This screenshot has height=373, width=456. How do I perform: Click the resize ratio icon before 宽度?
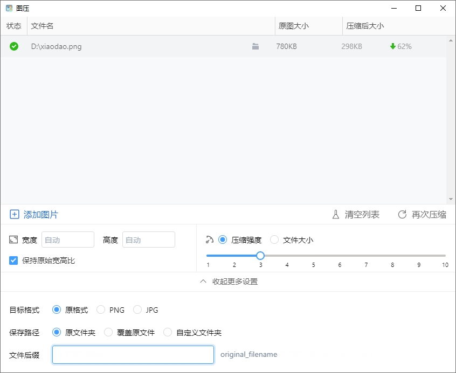(x=13, y=240)
